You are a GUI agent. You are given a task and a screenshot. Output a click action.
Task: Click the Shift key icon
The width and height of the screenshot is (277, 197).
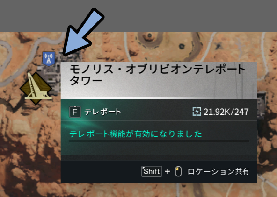(x=152, y=171)
